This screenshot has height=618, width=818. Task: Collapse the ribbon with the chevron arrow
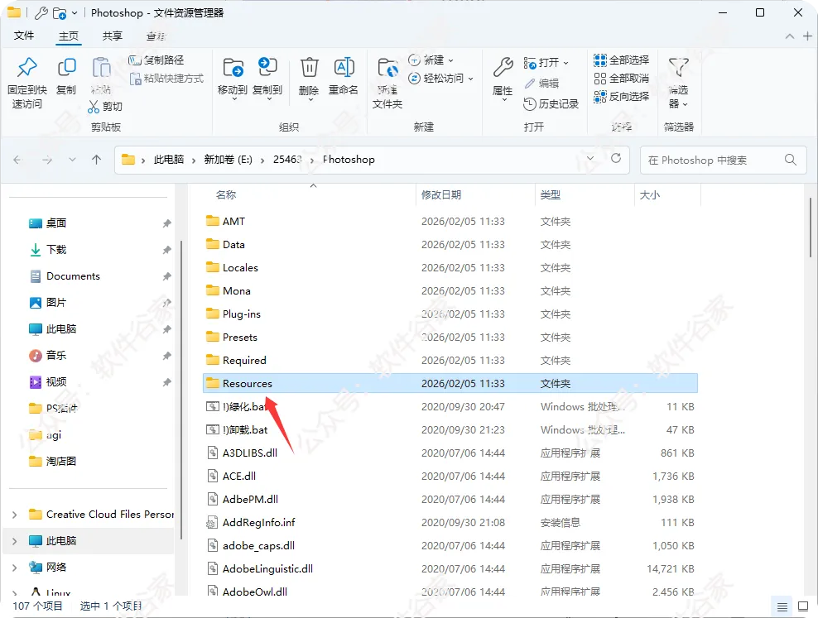tap(790, 36)
